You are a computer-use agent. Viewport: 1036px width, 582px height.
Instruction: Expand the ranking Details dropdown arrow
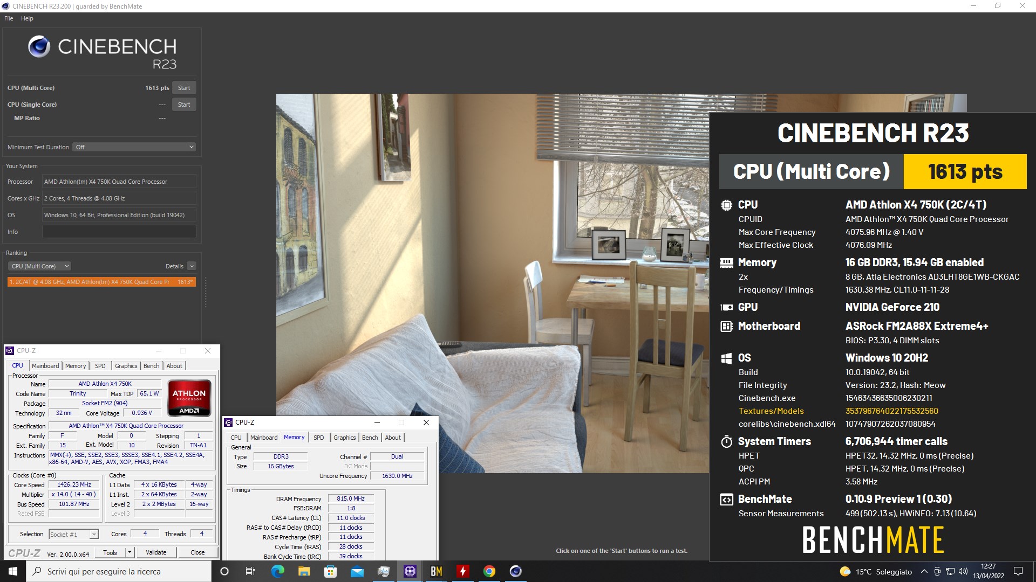(x=192, y=266)
